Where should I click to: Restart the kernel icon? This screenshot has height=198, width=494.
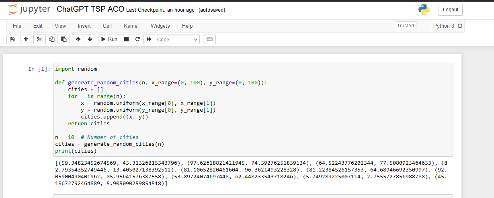(138, 39)
